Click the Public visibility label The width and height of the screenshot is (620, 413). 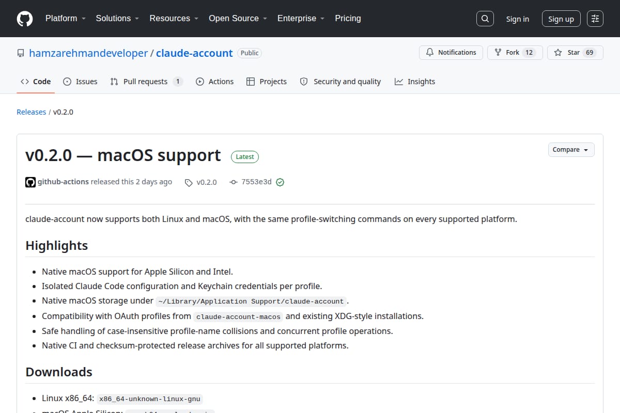(250, 53)
